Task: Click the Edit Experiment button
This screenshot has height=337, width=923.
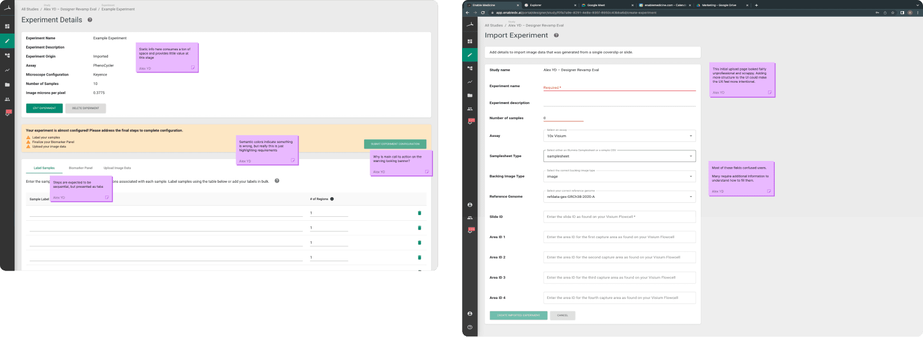Action: coord(44,108)
